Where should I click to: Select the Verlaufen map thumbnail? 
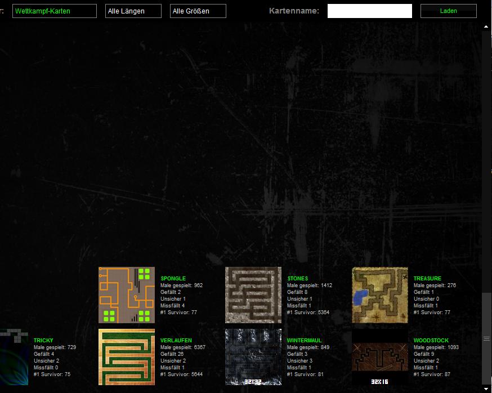(x=127, y=357)
